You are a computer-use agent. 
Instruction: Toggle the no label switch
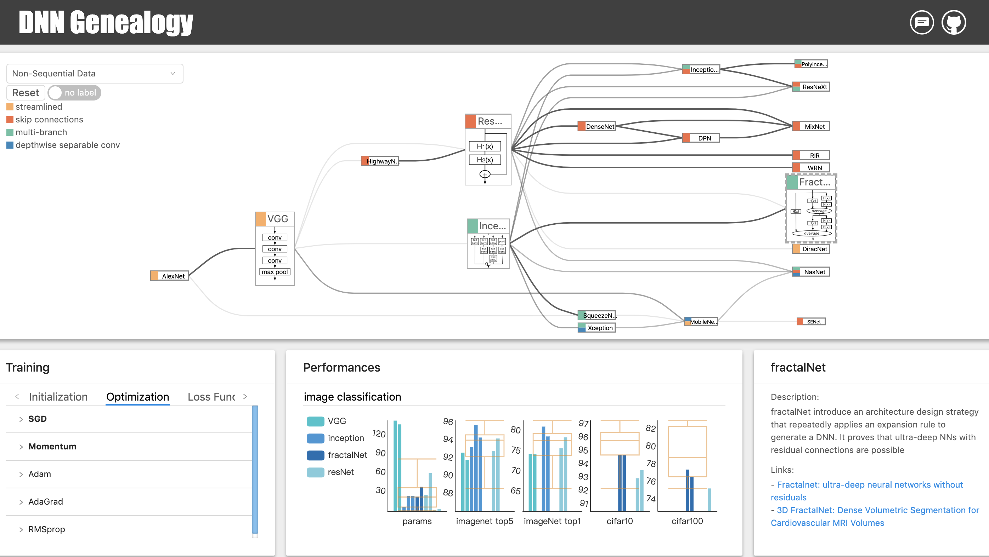(x=74, y=92)
